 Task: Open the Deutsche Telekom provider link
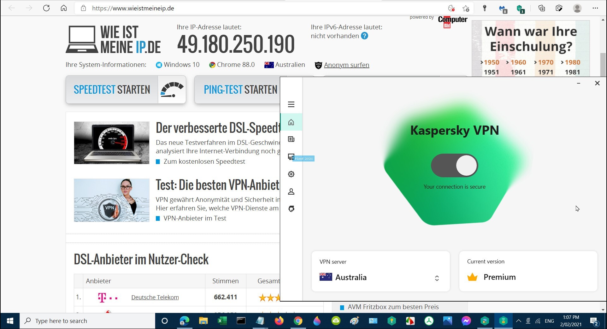155,297
